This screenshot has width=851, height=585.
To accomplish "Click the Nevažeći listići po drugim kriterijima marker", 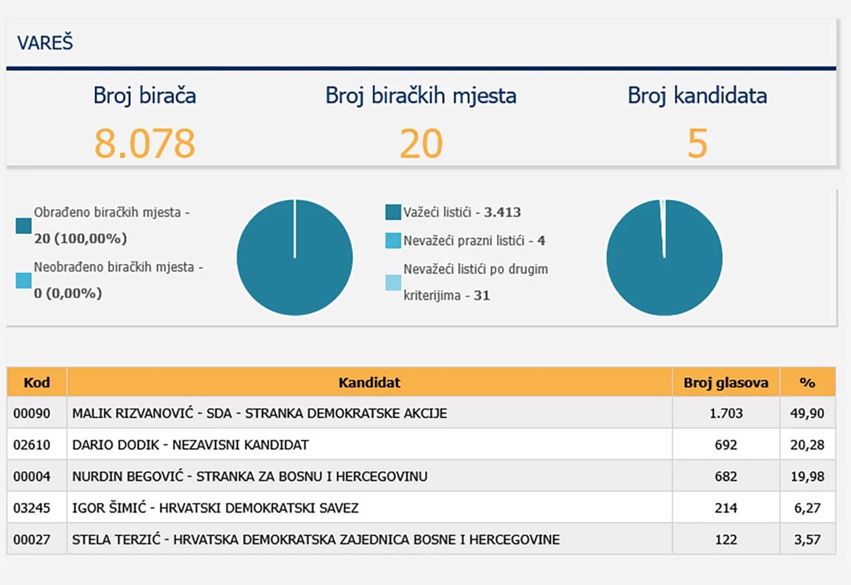I will 392,282.
